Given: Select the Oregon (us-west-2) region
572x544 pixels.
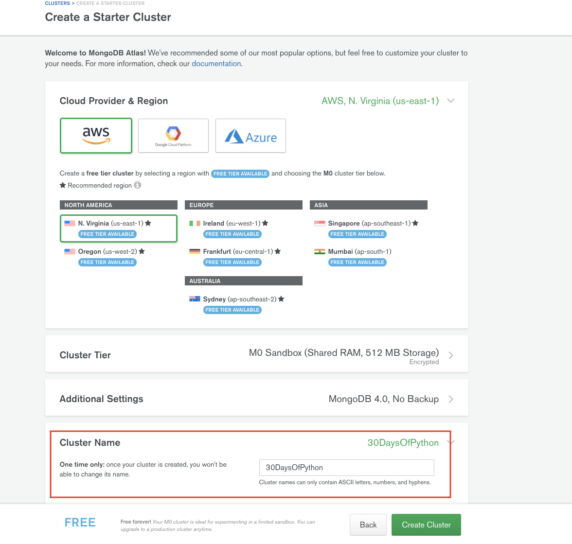Looking at the screenshot, I should 107,252.
